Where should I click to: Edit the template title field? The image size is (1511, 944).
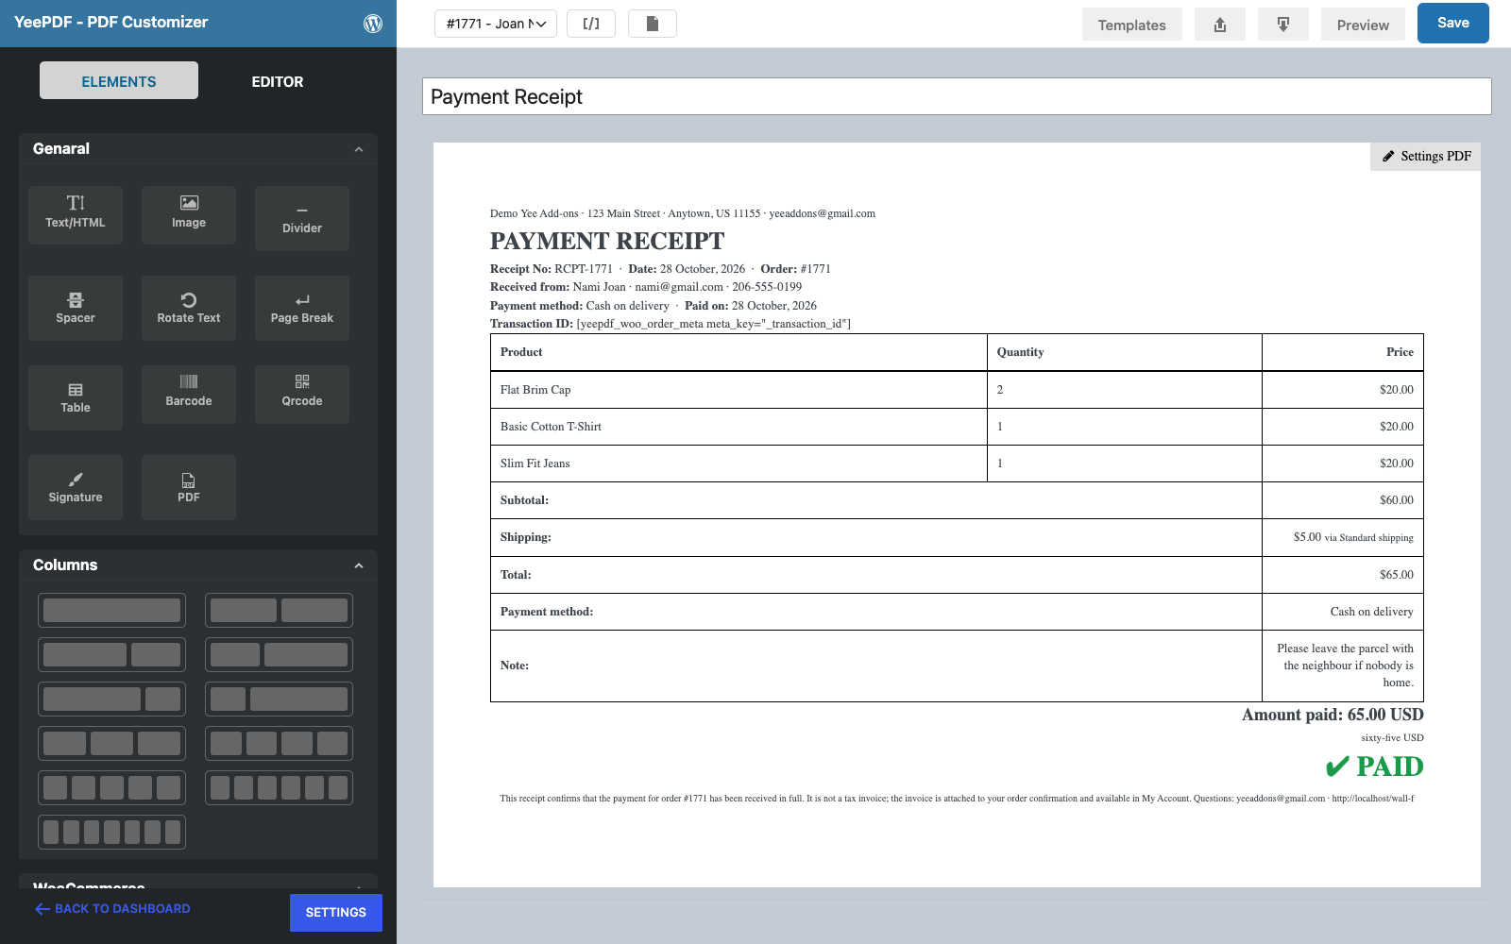pos(957,96)
